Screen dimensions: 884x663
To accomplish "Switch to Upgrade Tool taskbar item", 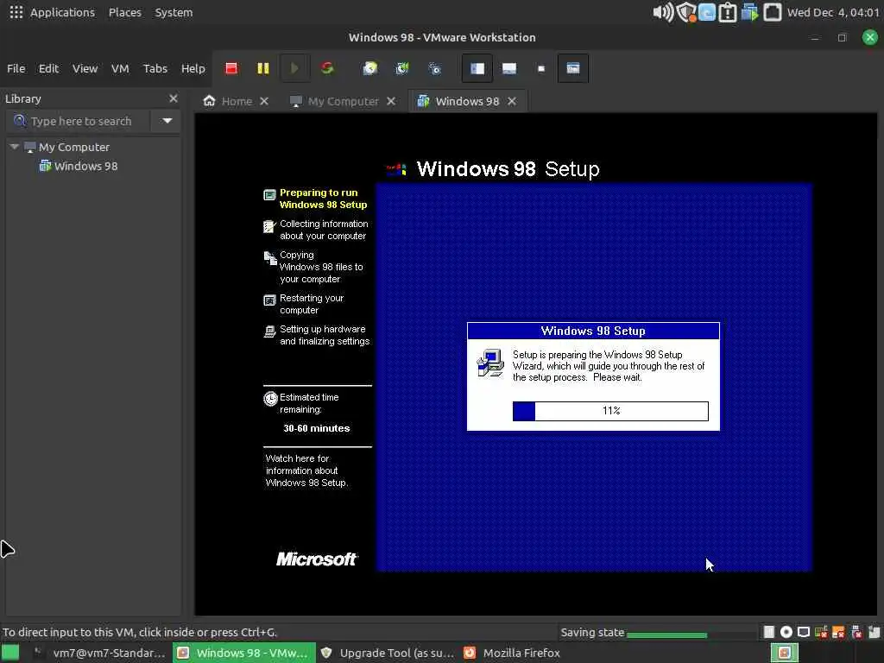I will tap(388, 653).
